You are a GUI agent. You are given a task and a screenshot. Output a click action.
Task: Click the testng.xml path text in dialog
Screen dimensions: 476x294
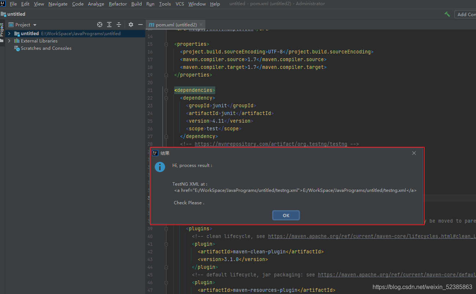click(x=295, y=190)
